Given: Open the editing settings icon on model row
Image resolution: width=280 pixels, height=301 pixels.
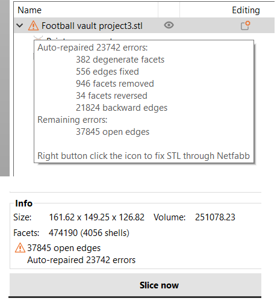Looking at the screenshot, I should coord(245,25).
